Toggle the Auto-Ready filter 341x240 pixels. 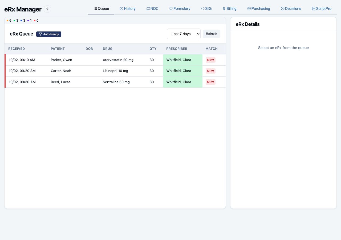pyautogui.click(x=49, y=34)
